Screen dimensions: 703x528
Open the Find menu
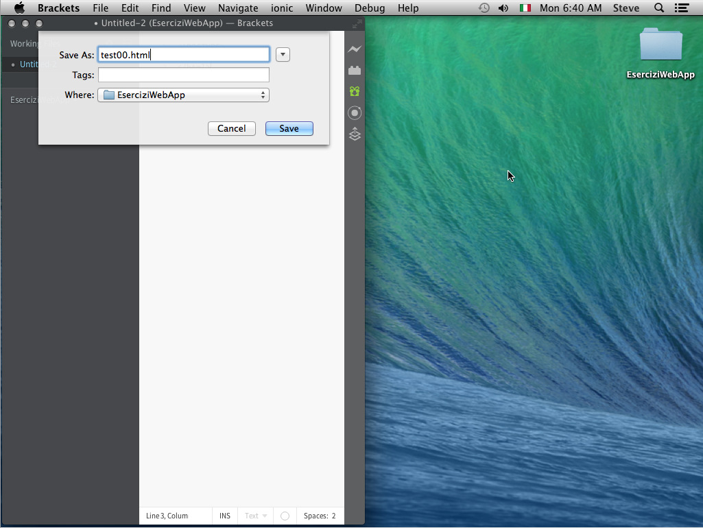(161, 8)
